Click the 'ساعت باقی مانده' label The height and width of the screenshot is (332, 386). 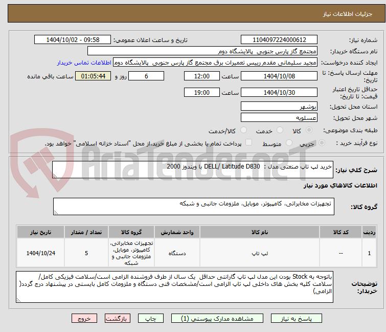[x=50, y=76]
